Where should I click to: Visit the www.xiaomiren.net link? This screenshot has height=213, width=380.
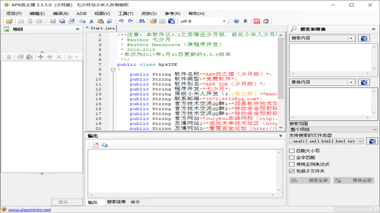[30, 210]
